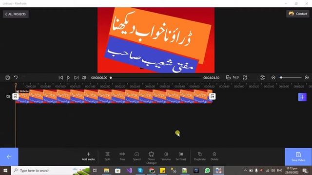Select the video clip on the timeline
This screenshot has height=175, width=312.
coord(114,96)
